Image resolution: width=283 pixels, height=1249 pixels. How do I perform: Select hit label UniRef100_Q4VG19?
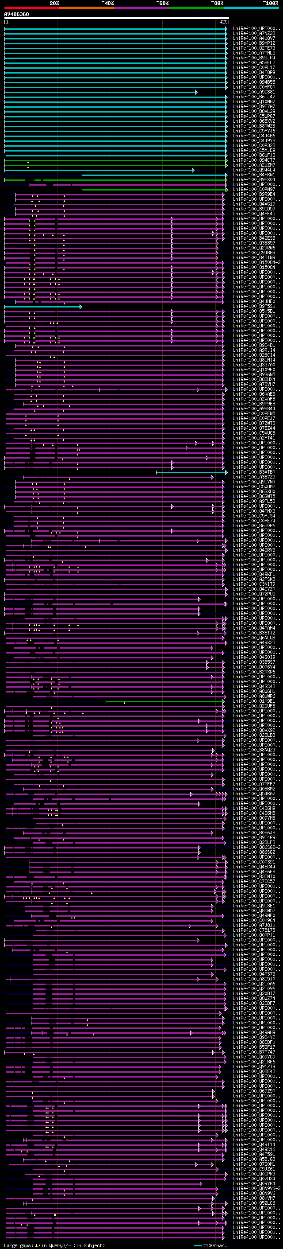[x=254, y=204]
